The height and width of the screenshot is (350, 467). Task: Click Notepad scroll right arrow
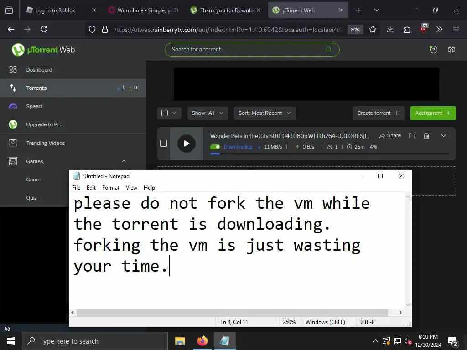[x=400, y=312]
